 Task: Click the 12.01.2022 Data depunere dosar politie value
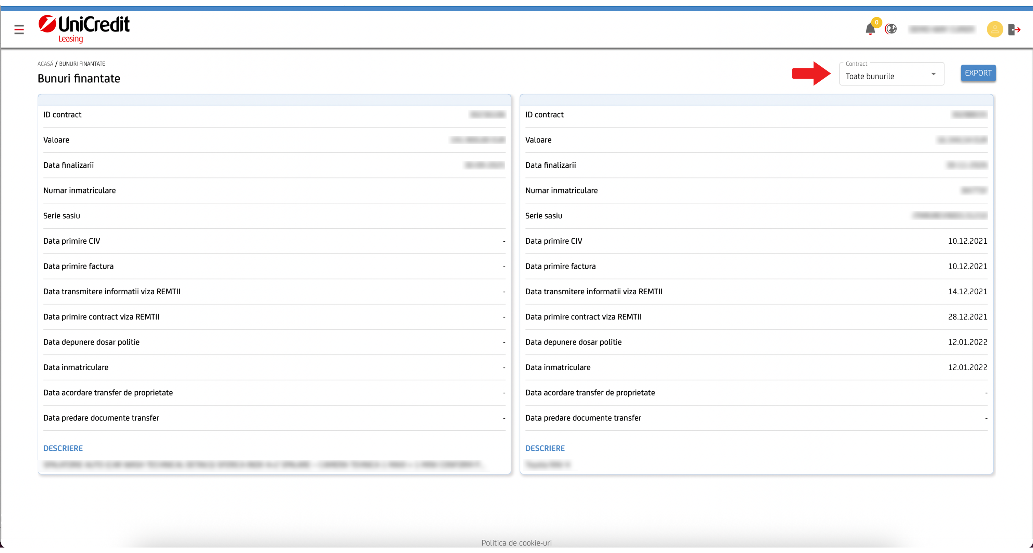coord(967,342)
